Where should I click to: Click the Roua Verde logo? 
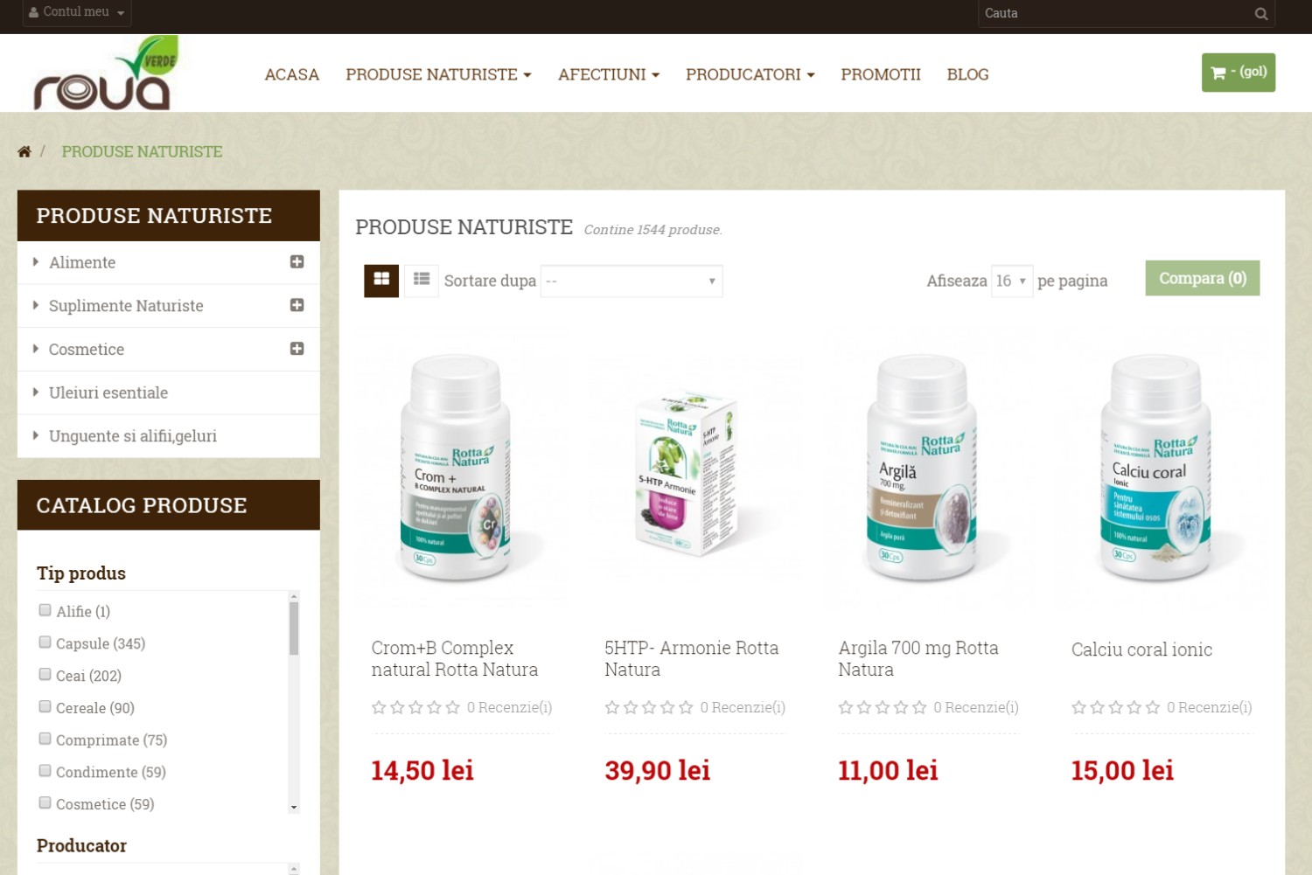[x=105, y=73]
